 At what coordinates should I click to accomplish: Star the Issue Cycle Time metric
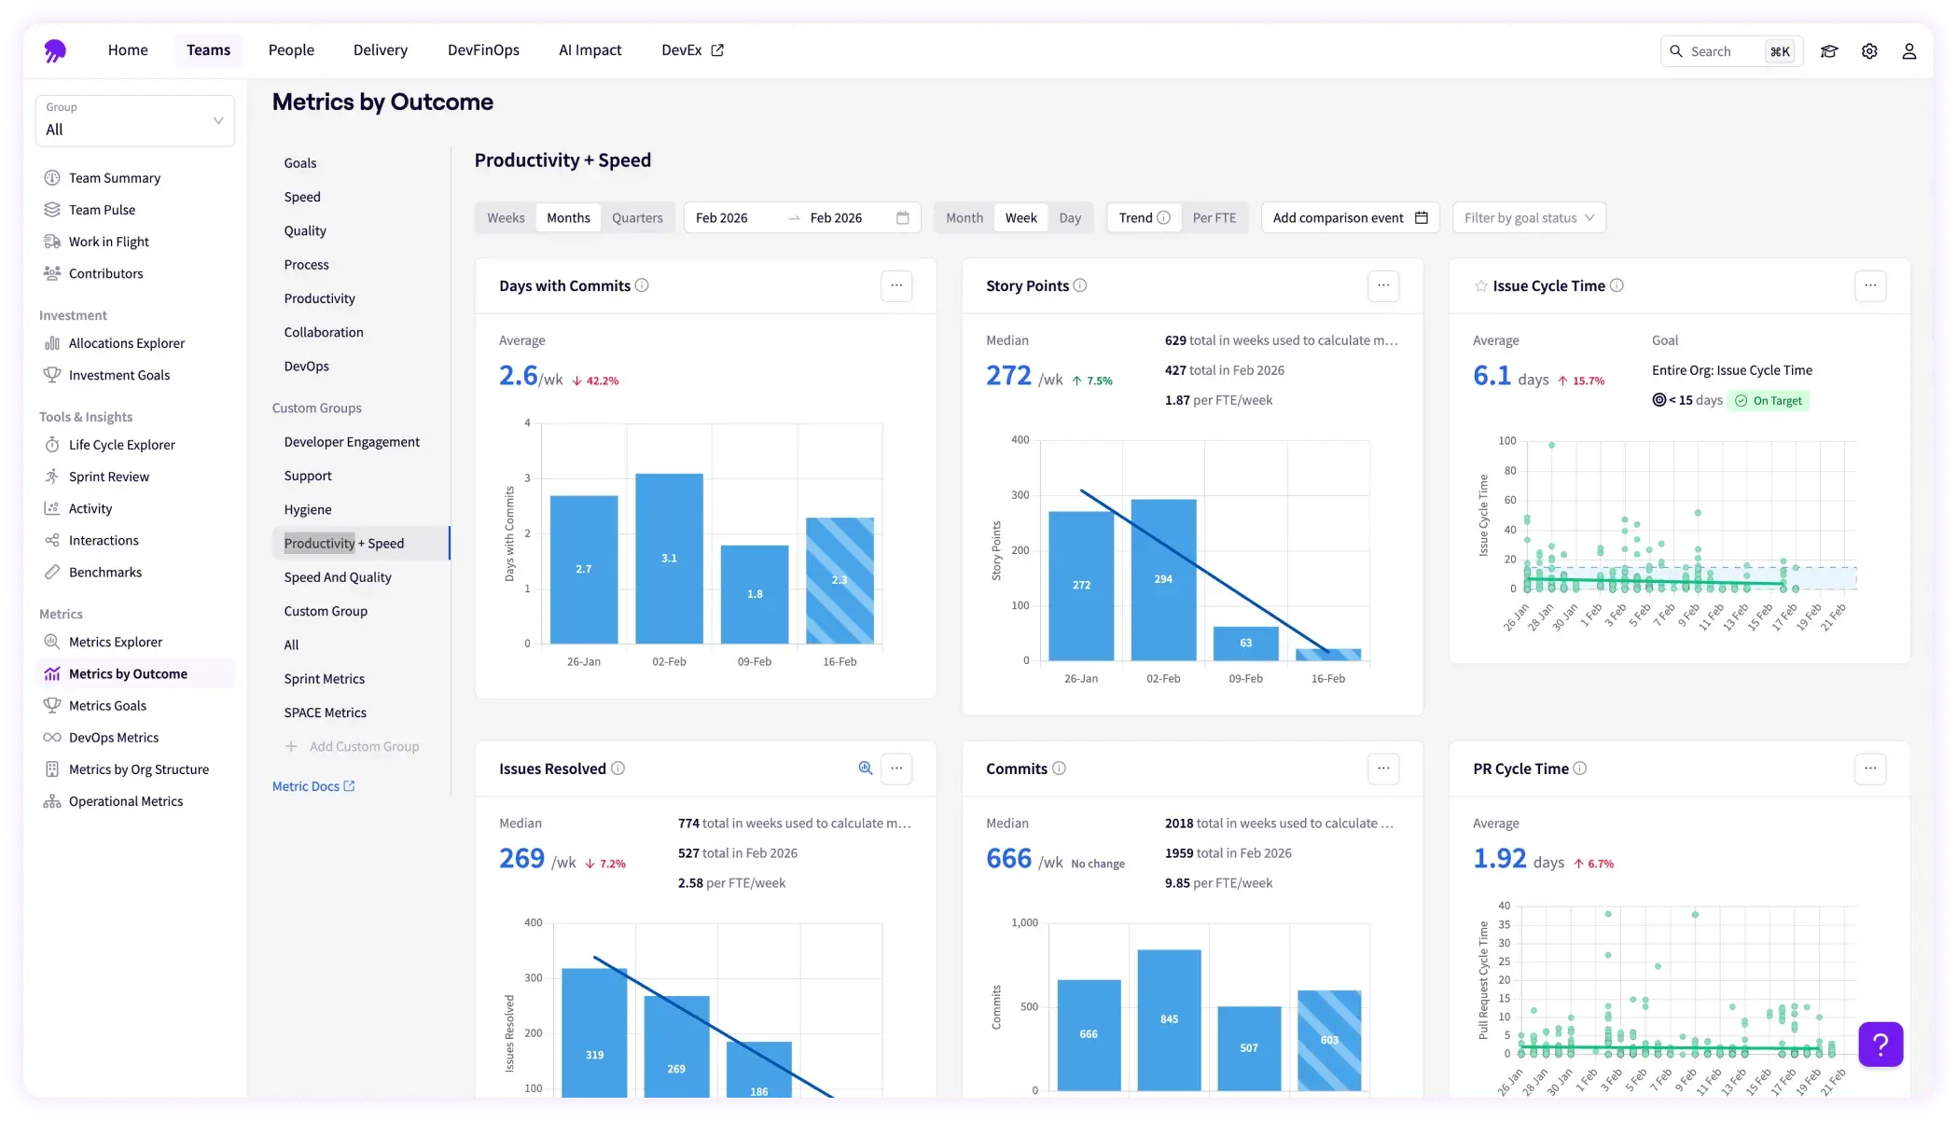point(1480,286)
